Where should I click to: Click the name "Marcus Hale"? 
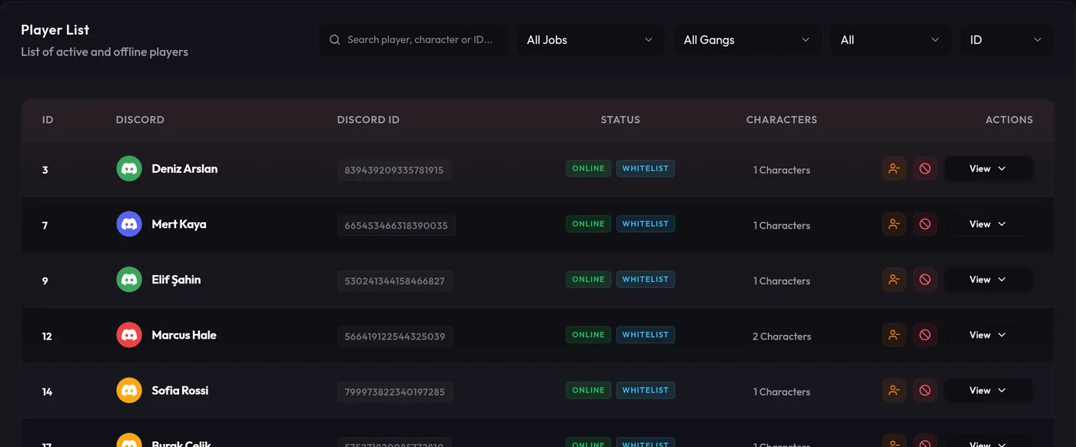point(184,335)
